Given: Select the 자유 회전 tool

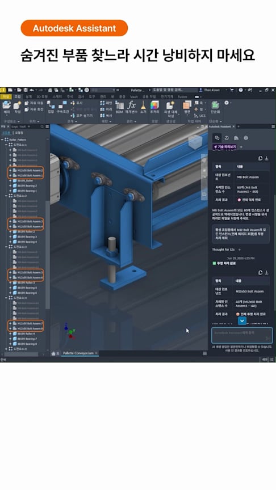Looking at the screenshot, I should [34, 109].
